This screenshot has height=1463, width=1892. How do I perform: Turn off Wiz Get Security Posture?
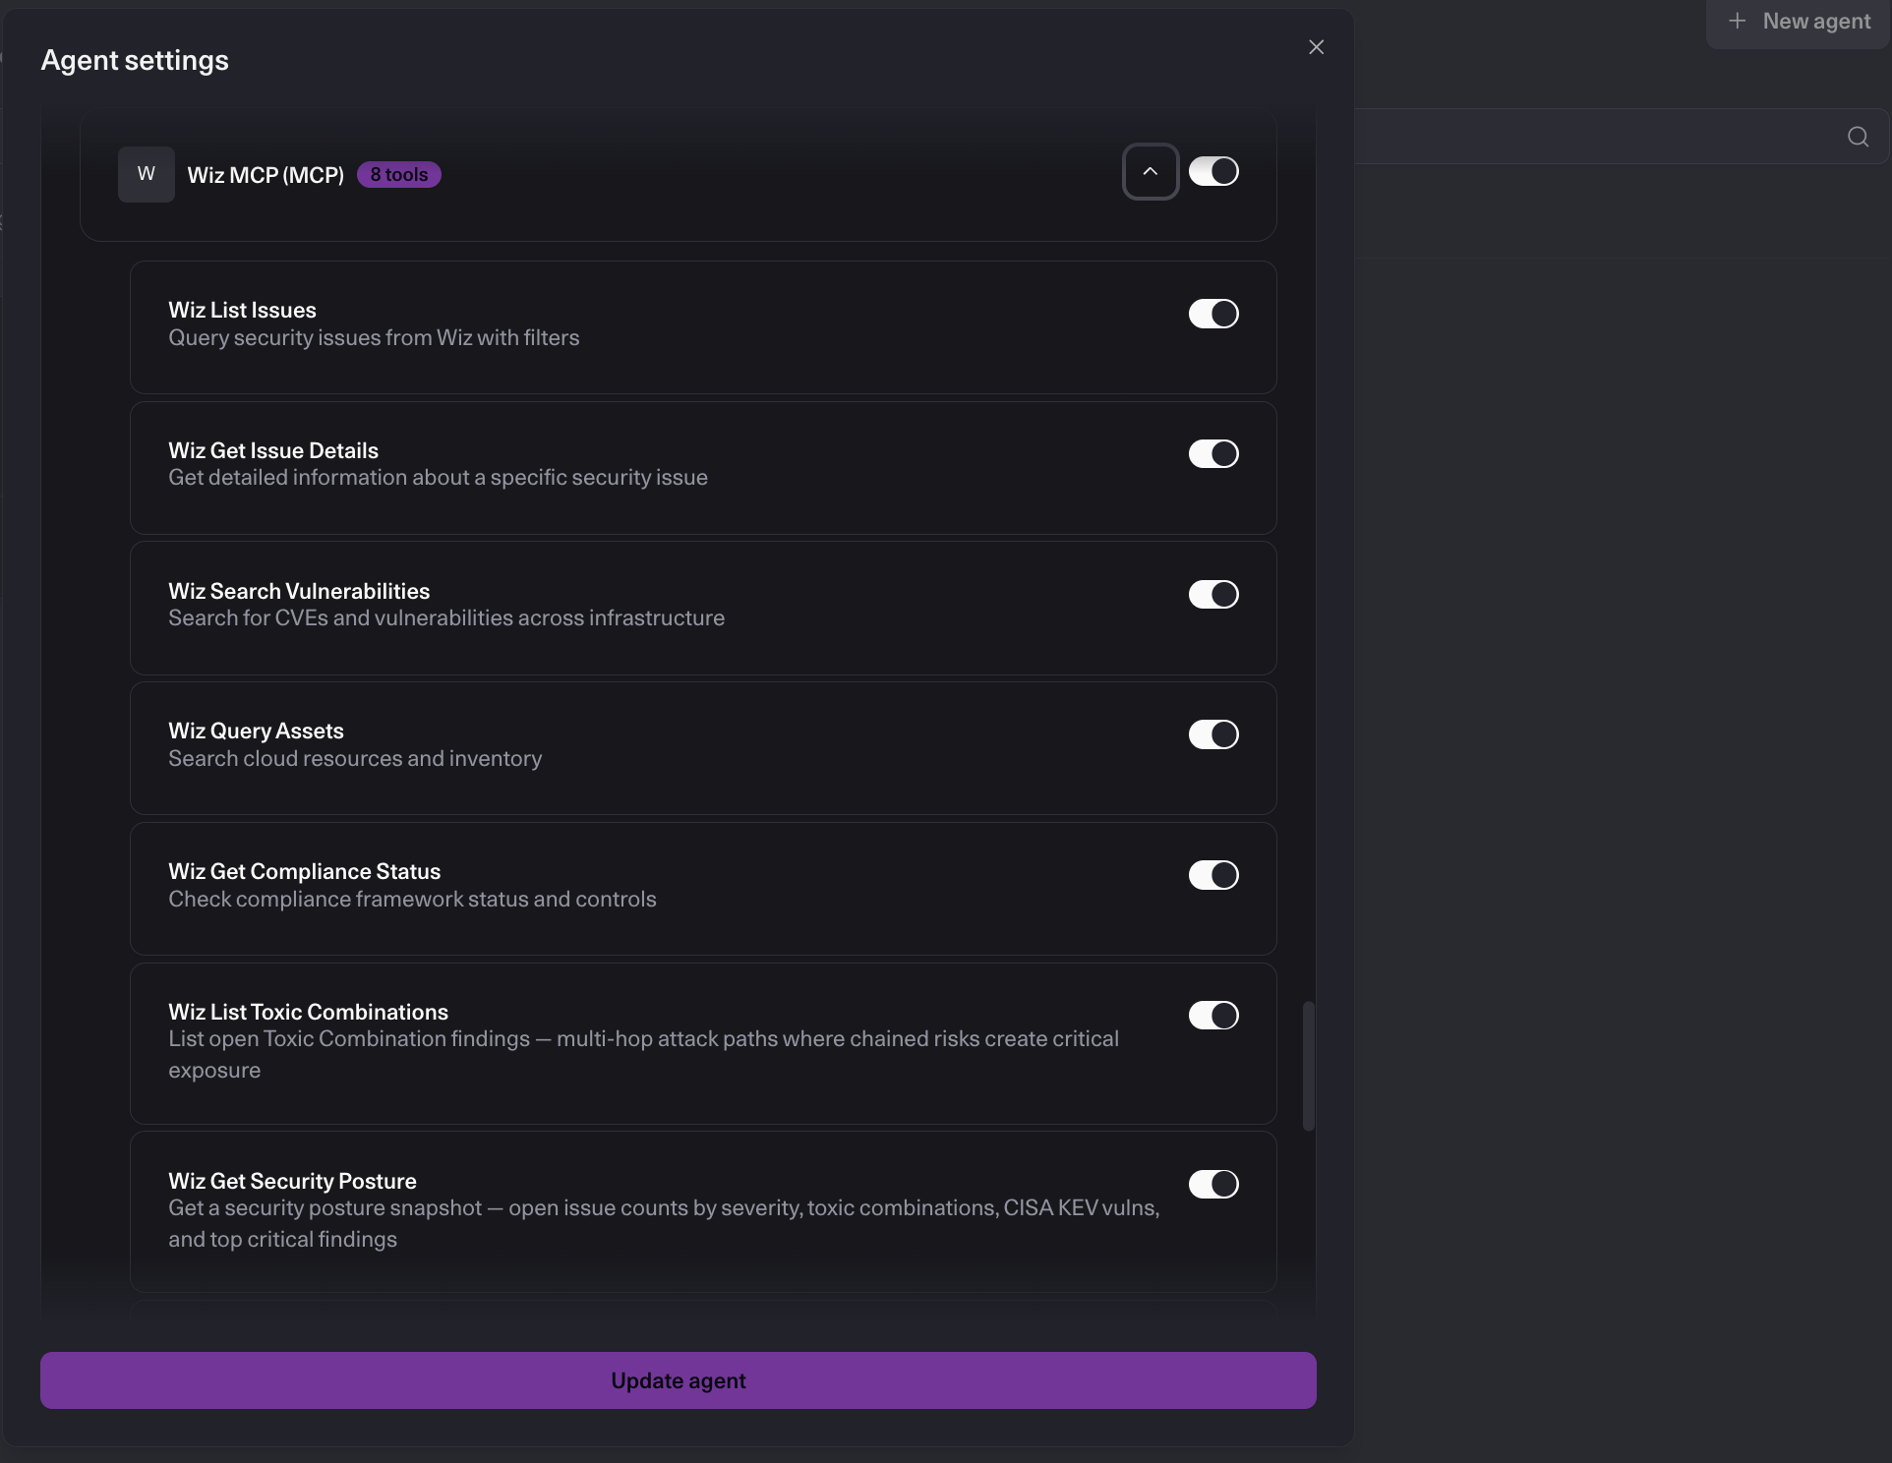1213,1184
